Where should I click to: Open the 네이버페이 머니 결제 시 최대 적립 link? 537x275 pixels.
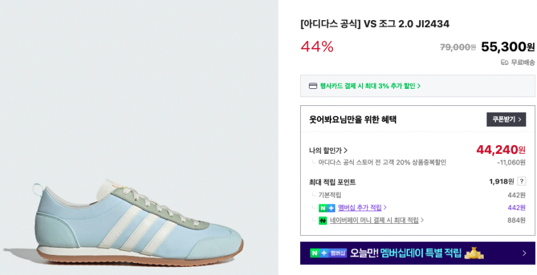[374, 220]
